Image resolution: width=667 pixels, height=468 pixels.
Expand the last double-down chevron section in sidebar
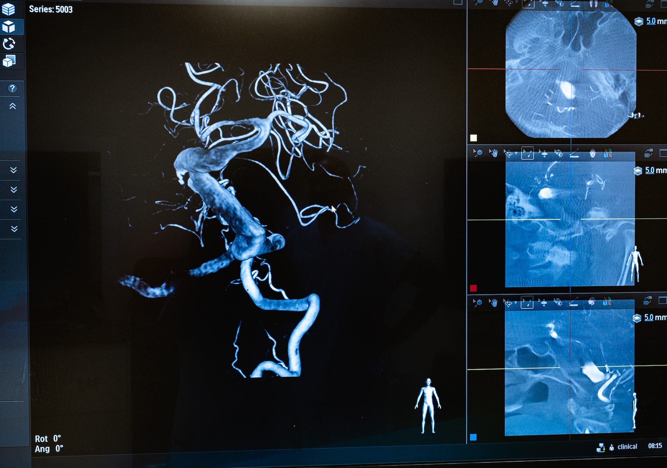point(14,229)
